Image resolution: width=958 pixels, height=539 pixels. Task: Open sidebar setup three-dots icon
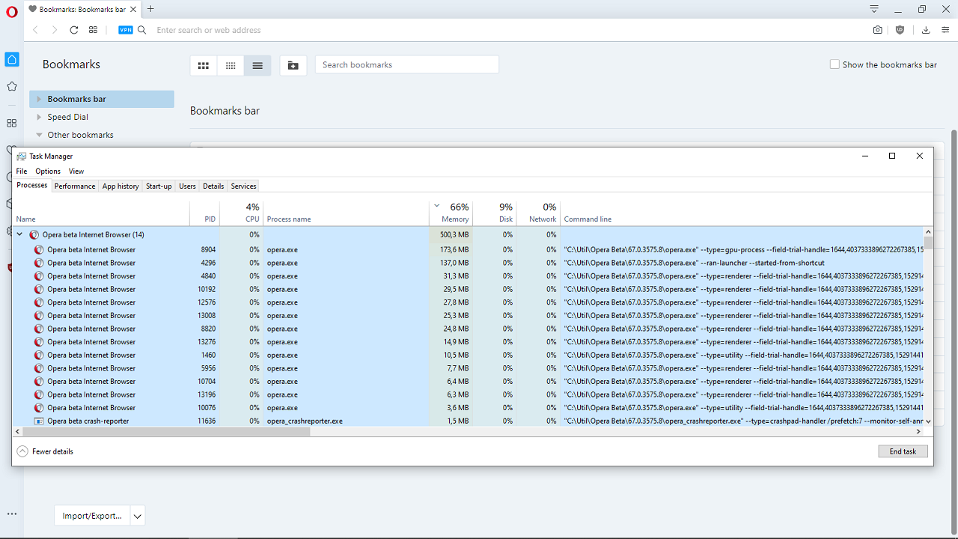pyautogui.click(x=11, y=514)
